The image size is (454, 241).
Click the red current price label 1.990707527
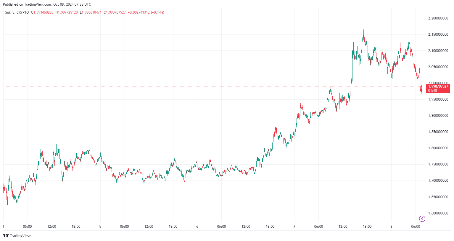coord(438,86)
